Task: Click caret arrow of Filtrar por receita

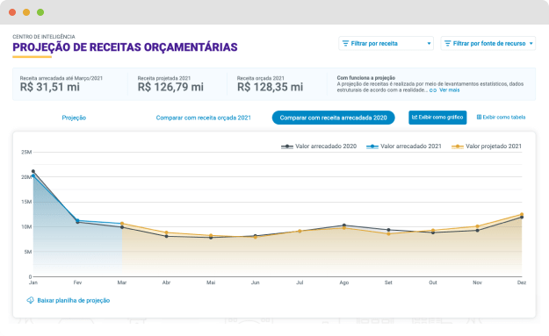Action: (429, 44)
